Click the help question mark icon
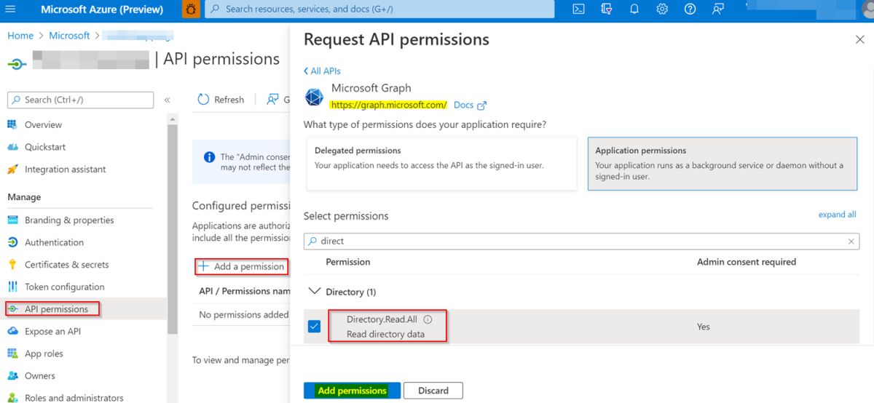The height and width of the screenshot is (403, 874). point(690,9)
